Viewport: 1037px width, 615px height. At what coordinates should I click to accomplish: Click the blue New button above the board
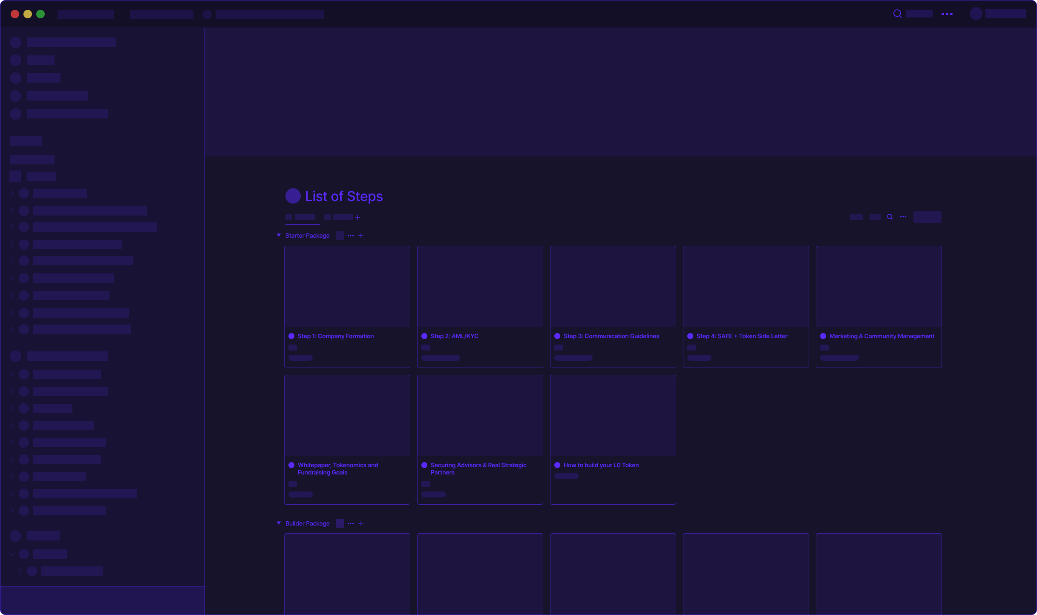click(x=928, y=217)
